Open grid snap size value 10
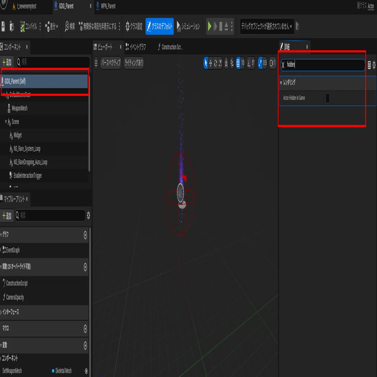 click(x=243, y=63)
